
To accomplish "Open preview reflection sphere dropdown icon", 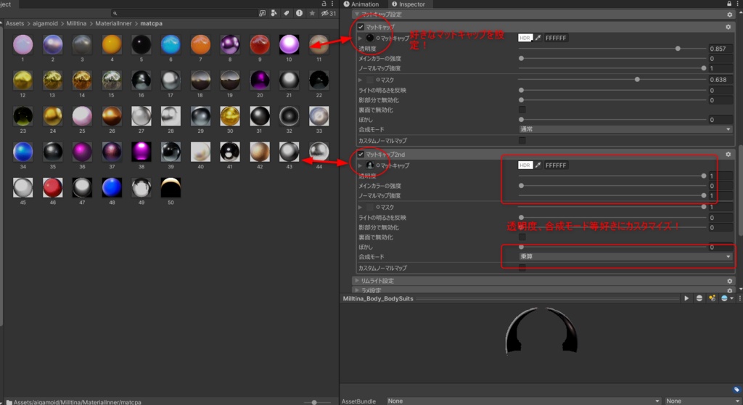I will [726, 298].
